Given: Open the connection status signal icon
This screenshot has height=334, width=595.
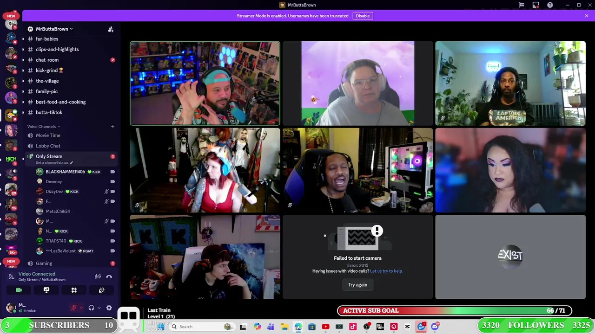Looking at the screenshot, I should 11,276.
